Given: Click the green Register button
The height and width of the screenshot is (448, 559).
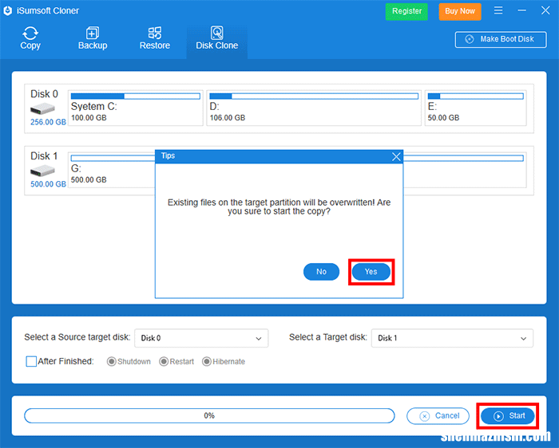Looking at the screenshot, I should click(406, 11).
